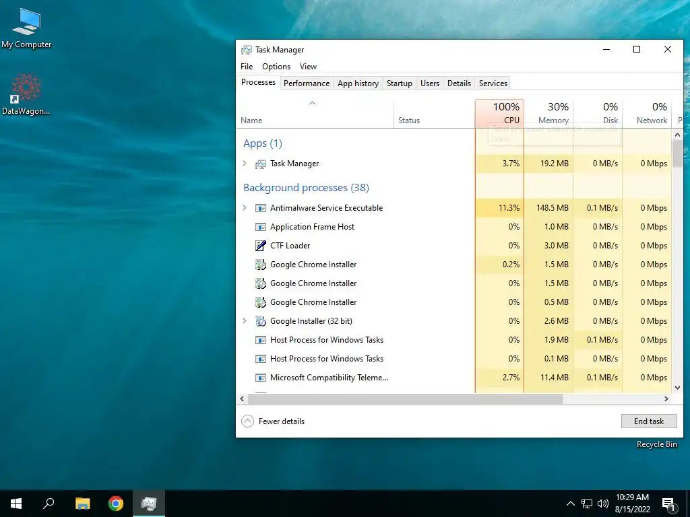This screenshot has height=517, width=690.
Task: Switch to the Details tab
Action: 459,83
